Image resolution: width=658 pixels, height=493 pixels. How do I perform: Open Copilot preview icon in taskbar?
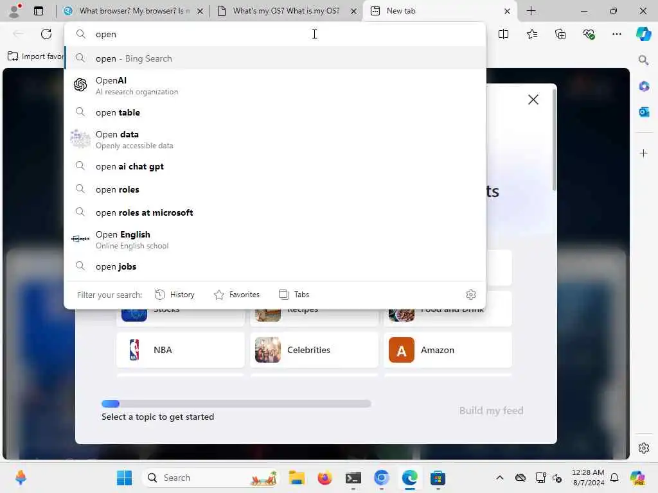637,478
